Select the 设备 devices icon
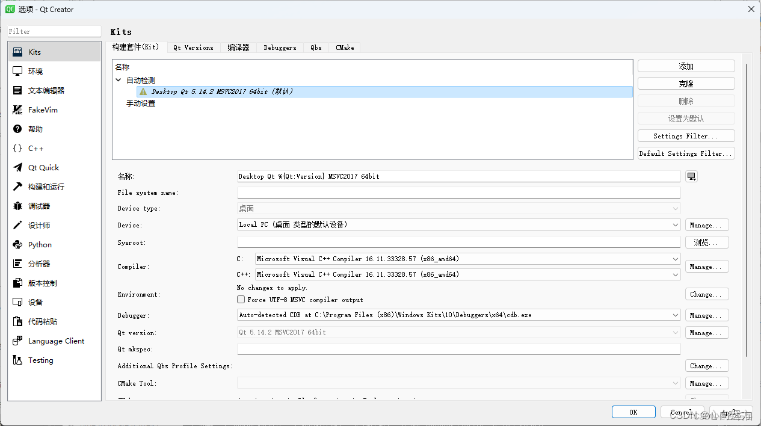The height and width of the screenshot is (426, 761). click(x=17, y=302)
